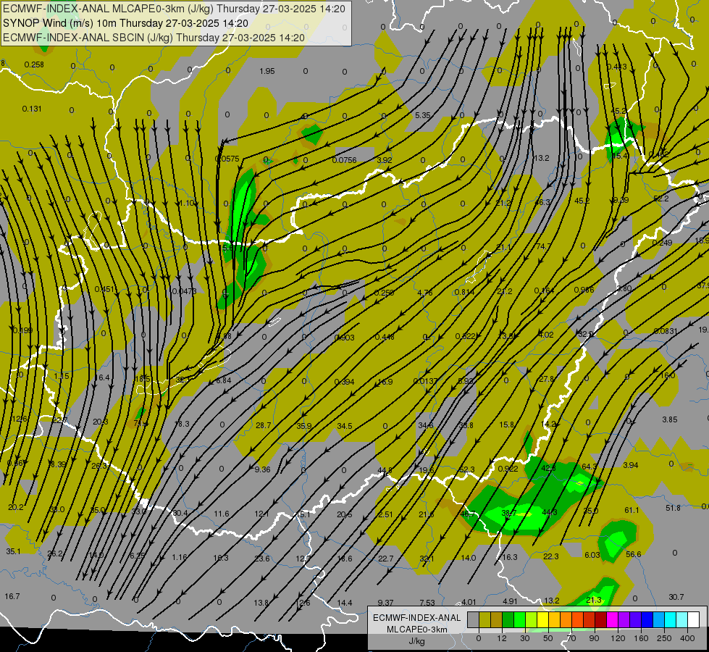Viewport: 709px width, 652px height.
Task: Click map value 6.03
Action: pos(592,555)
